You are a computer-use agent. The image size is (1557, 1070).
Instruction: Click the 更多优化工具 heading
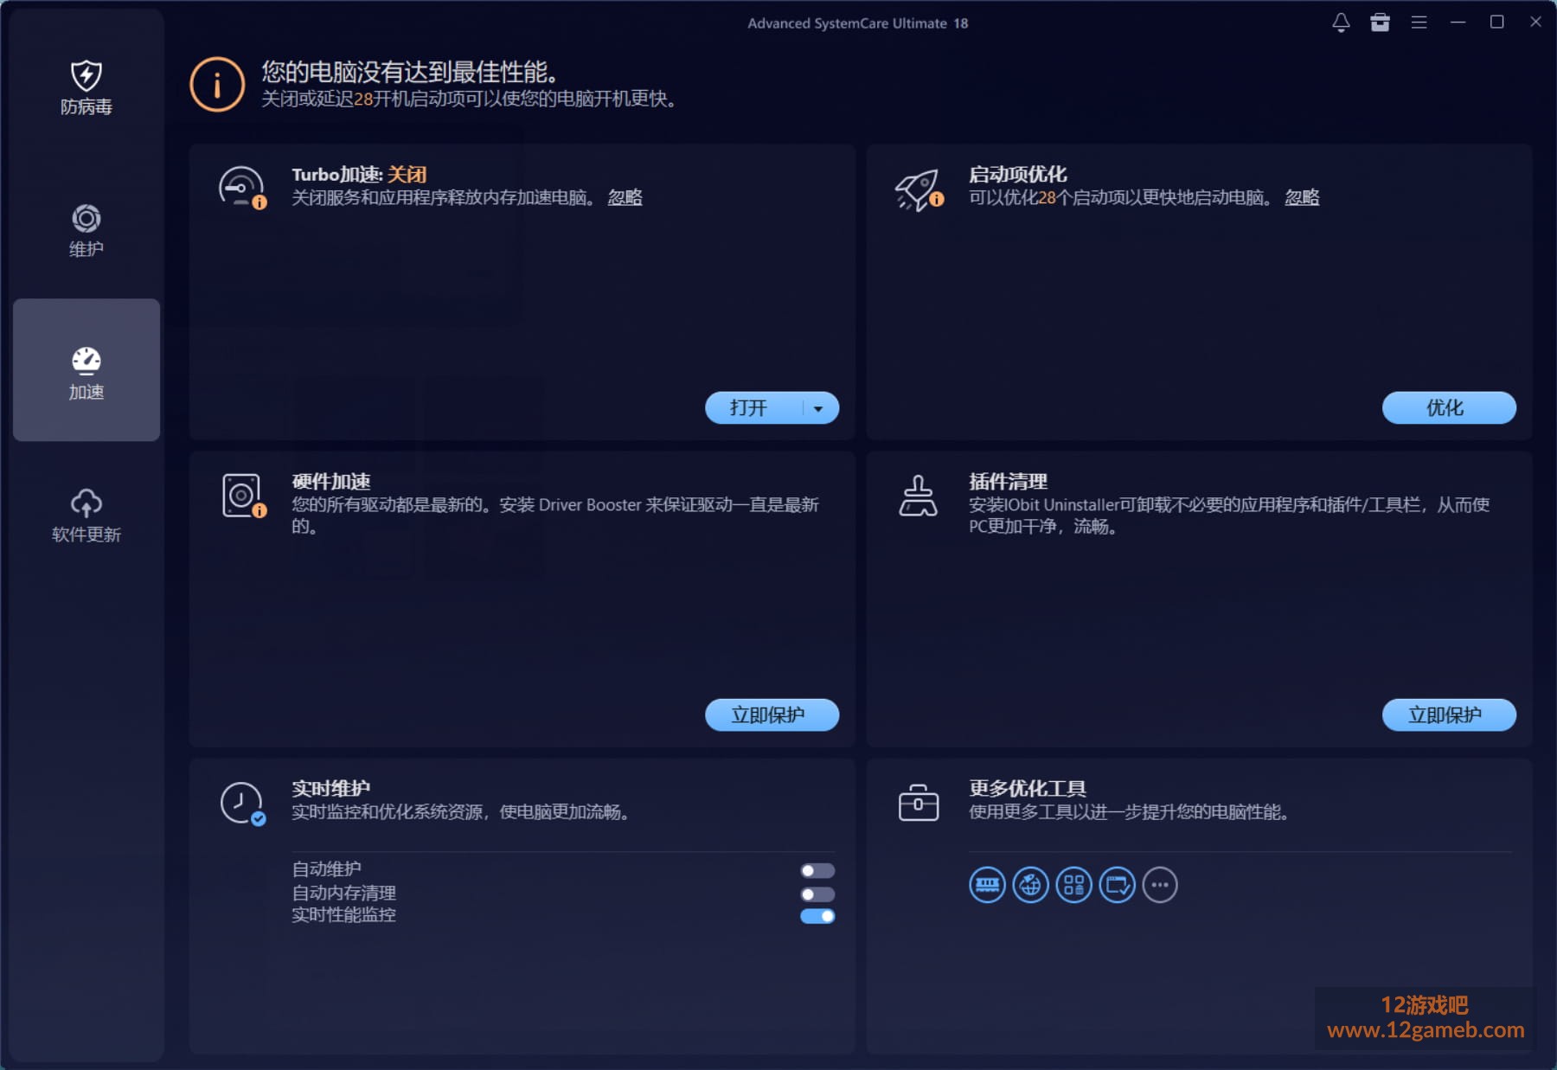[x=1028, y=788]
